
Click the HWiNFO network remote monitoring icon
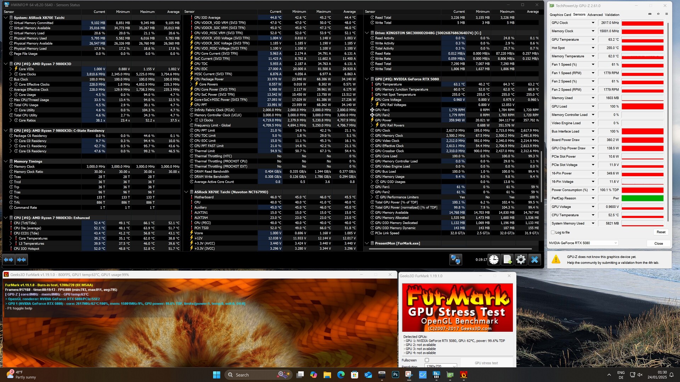point(455,260)
